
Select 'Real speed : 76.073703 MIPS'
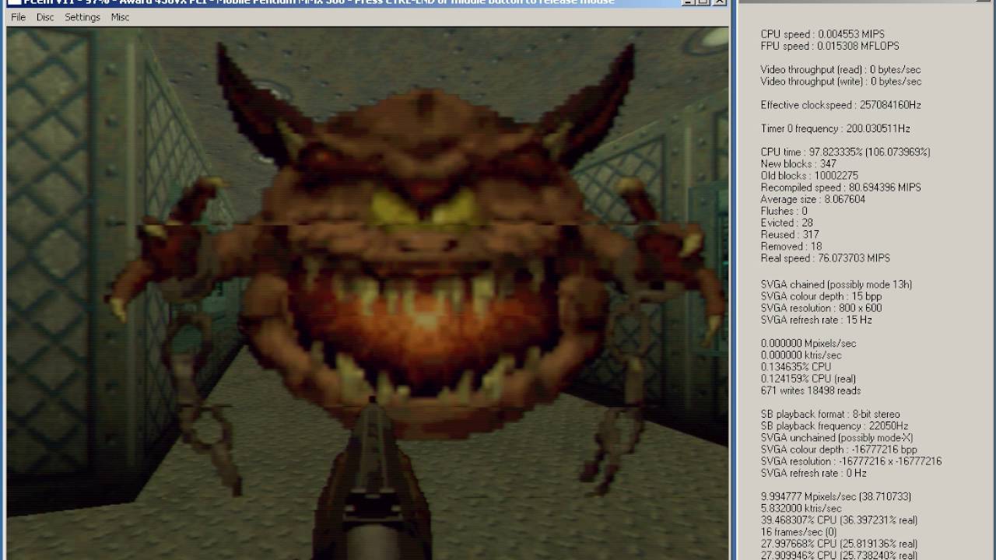(x=825, y=258)
